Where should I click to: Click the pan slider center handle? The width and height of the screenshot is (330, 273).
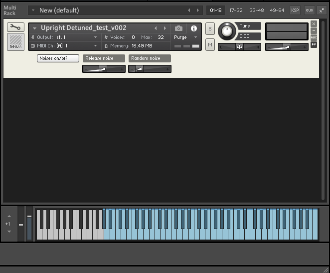point(239,47)
